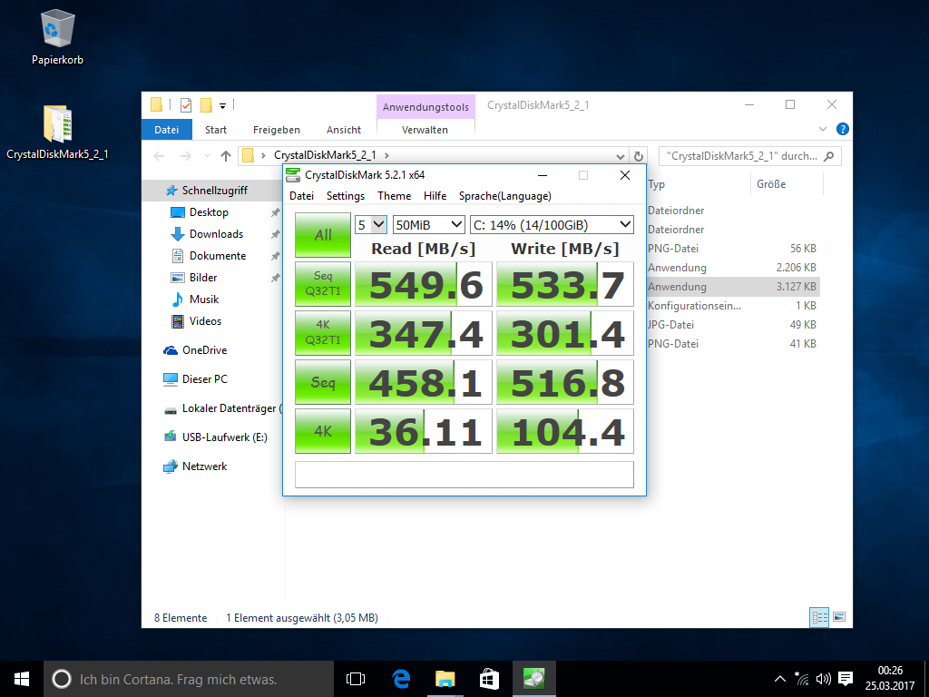This screenshot has width=929, height=697.
Task: Select Schnellzugriff in the navigation pane
Action: pos(212,191)
